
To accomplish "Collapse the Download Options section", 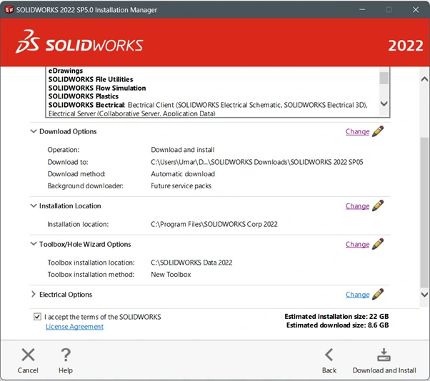I will point(33,131).
